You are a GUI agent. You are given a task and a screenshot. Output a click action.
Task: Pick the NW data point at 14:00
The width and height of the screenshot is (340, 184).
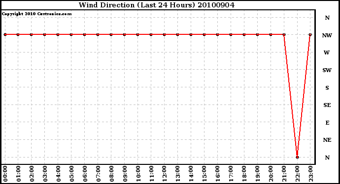click(191, 34)
